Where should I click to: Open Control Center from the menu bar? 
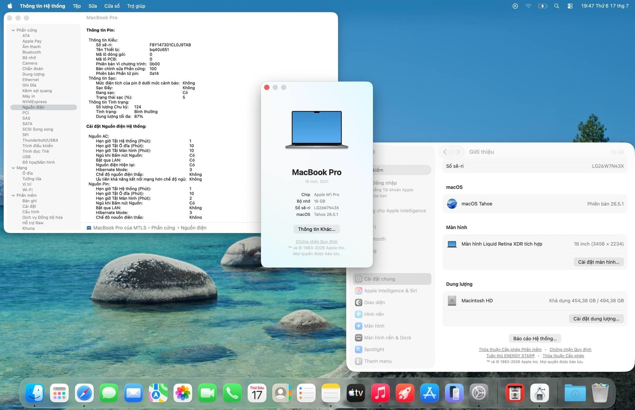tap(570, 6)
